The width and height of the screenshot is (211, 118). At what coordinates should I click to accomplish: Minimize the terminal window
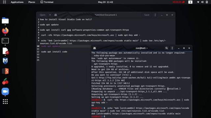click(179, 48)
